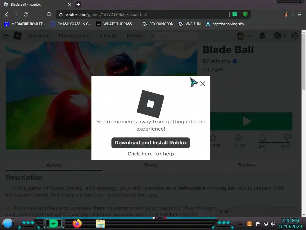
Task: Open the browser profile avatar
Action: pos(286,14)
